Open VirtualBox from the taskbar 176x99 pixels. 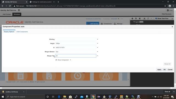click(110, 97)
